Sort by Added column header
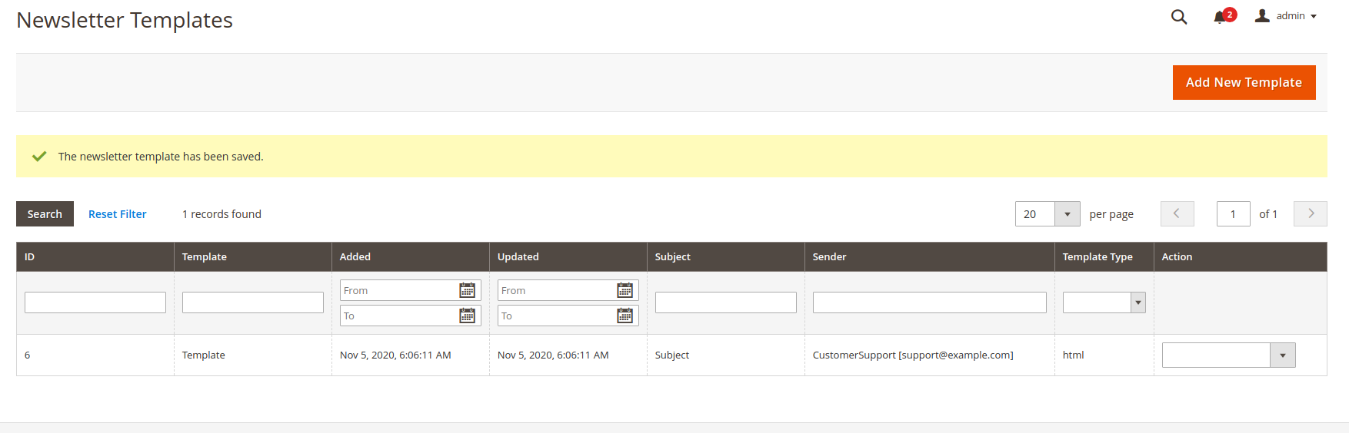Image resolution: width=1349 pixels, height=433 pixels. point(411,256)
